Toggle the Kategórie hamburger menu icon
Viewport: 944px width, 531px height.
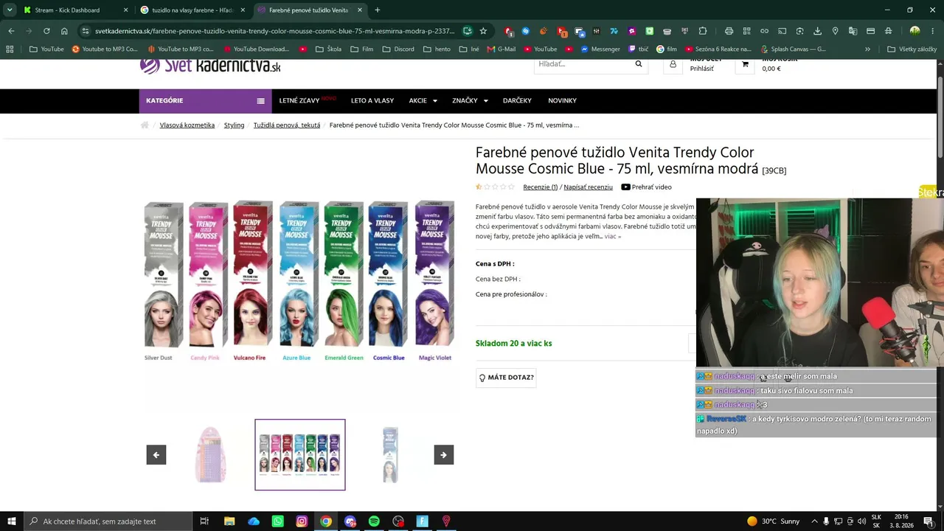260,101
